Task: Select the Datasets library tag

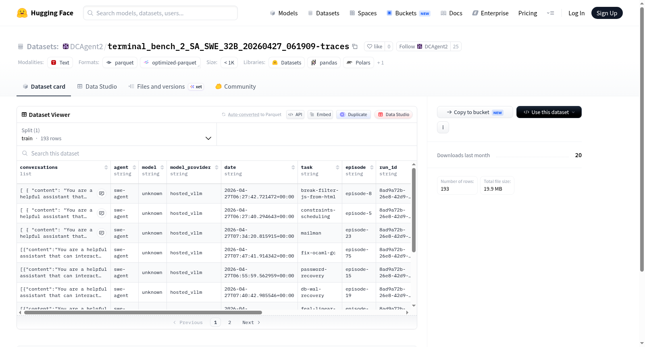Action: click(x=287, y=62)
